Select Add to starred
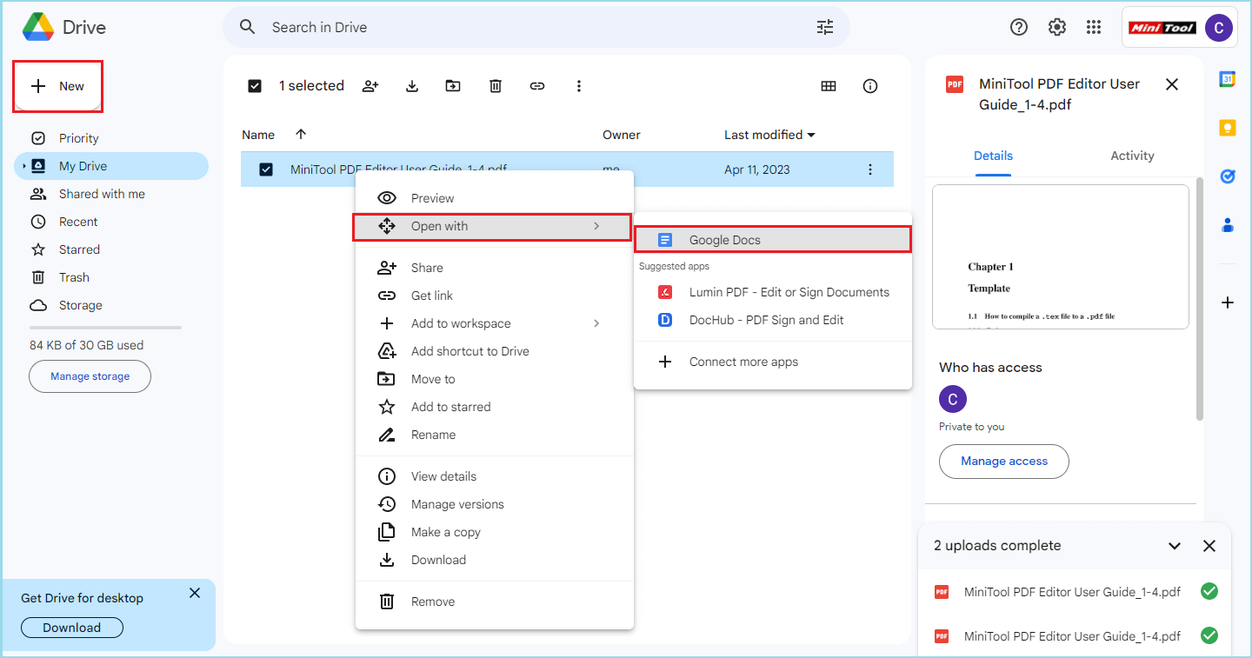 point(494,407)
